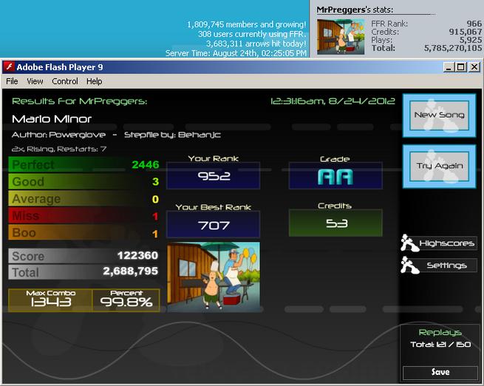Image resolution: width=484 pixels, height=386 pixels.
Task: Click the Highscores dancer icon
Action: coord(409,243)
